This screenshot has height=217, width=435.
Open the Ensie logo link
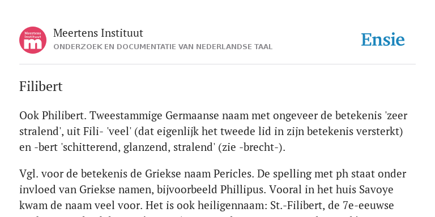pyautogui.click(x=382, y=40)
